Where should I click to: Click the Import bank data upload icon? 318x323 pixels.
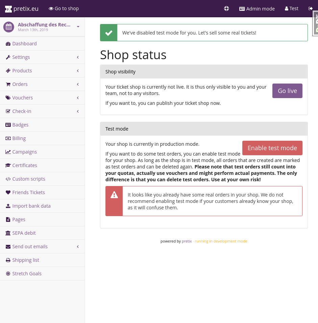pos(8,206)
